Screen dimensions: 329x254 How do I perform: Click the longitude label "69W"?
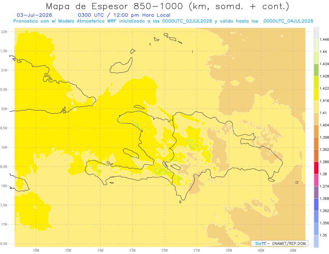tap(261, 250)
